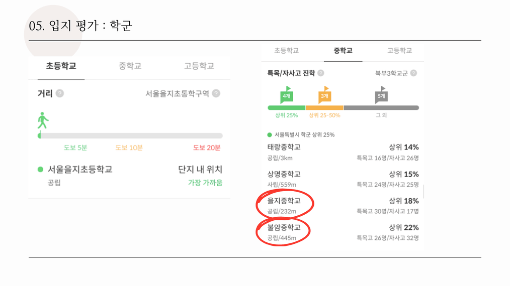Viewport: 510px width, 286px height.
Task: Click the green 상위 25% bar segment
Action: [x=287, y=108]
